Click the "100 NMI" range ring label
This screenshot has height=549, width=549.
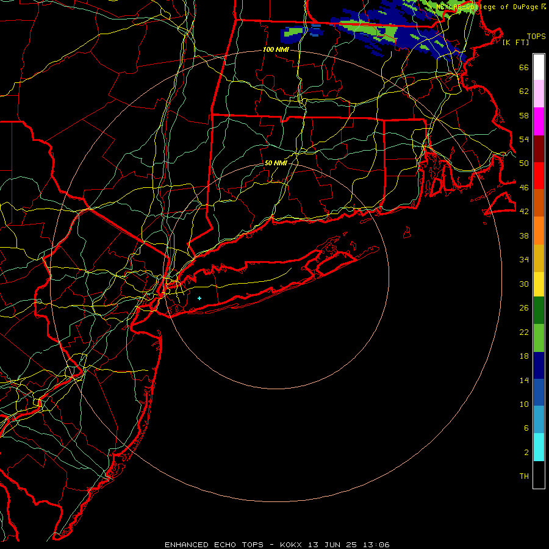pyautogui.click(x=276, y=50)
